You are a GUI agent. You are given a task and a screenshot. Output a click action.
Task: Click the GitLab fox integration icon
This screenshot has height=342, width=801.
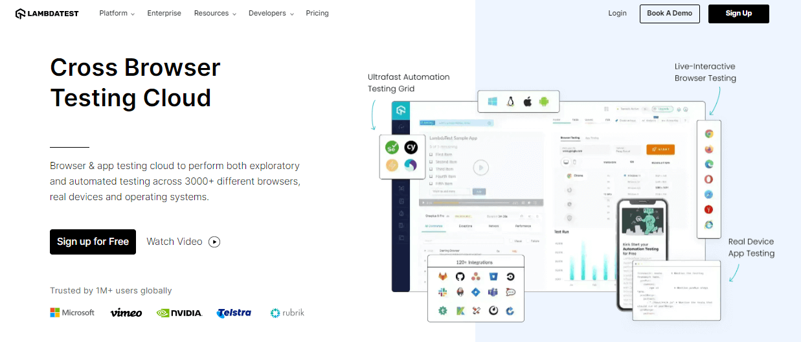click(443, 276)
